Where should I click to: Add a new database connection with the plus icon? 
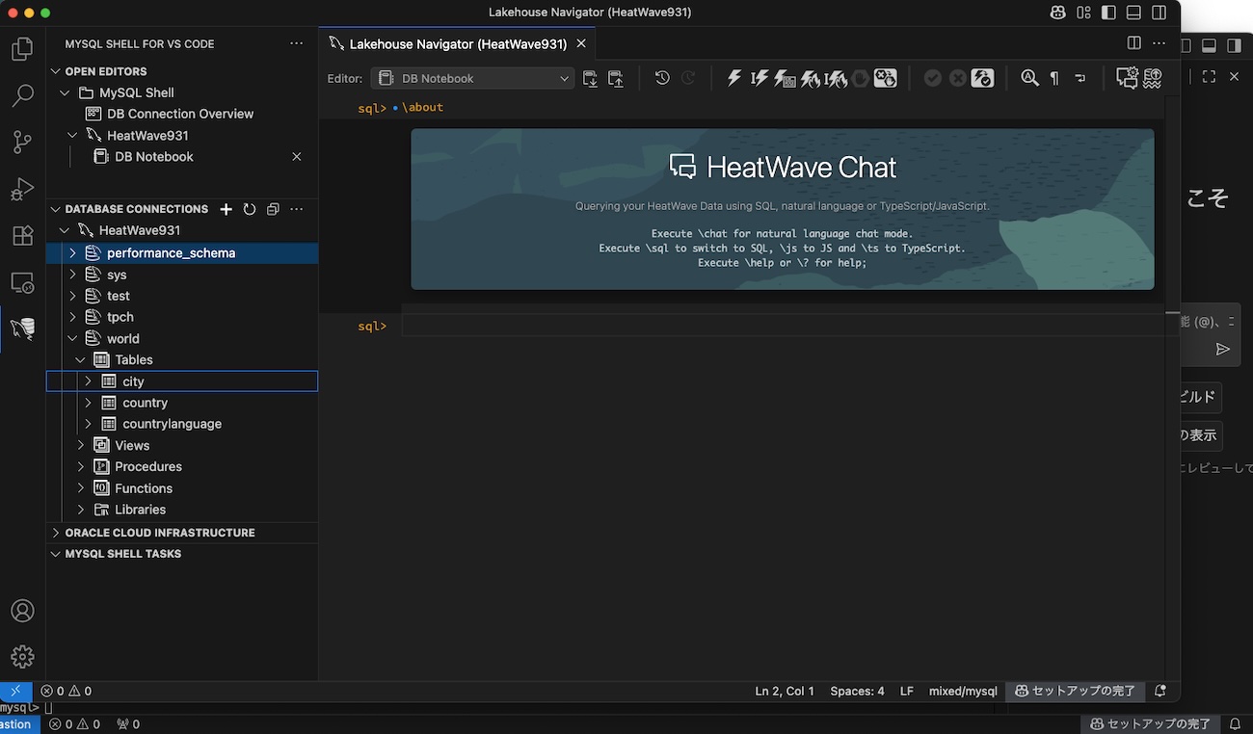pos(226,209)
